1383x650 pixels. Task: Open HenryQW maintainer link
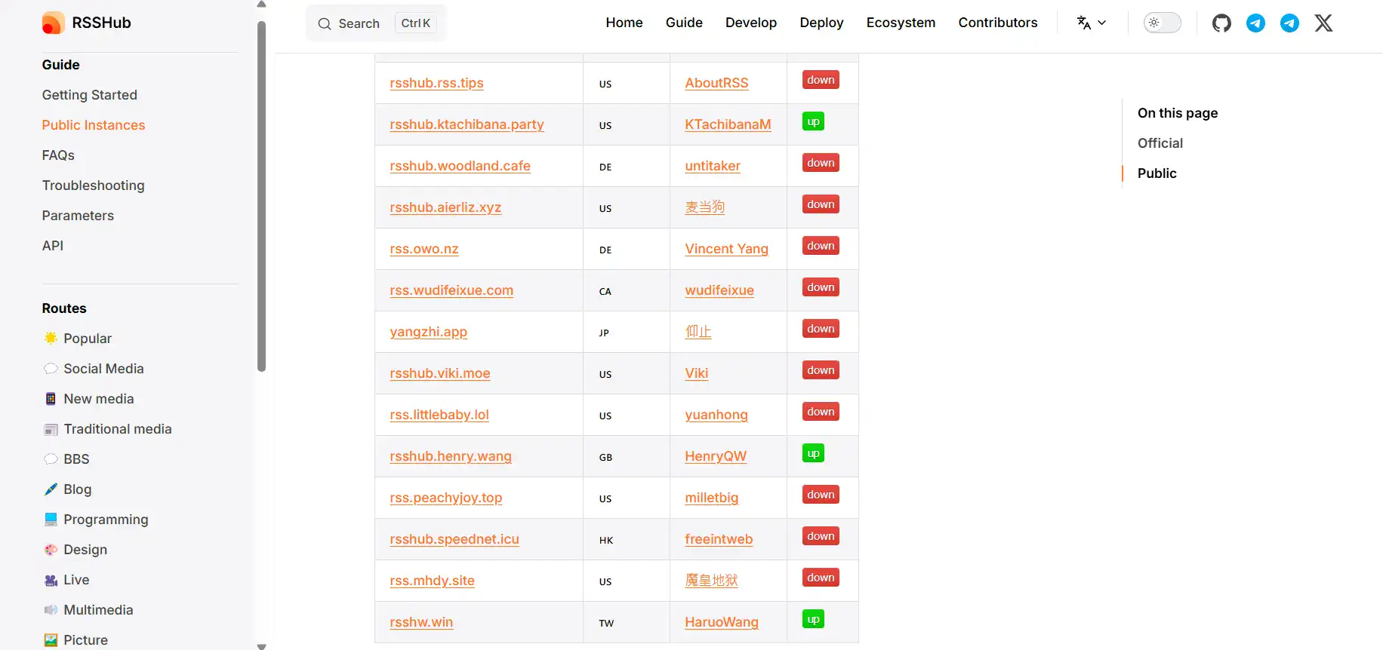click(x=716, y=456)
